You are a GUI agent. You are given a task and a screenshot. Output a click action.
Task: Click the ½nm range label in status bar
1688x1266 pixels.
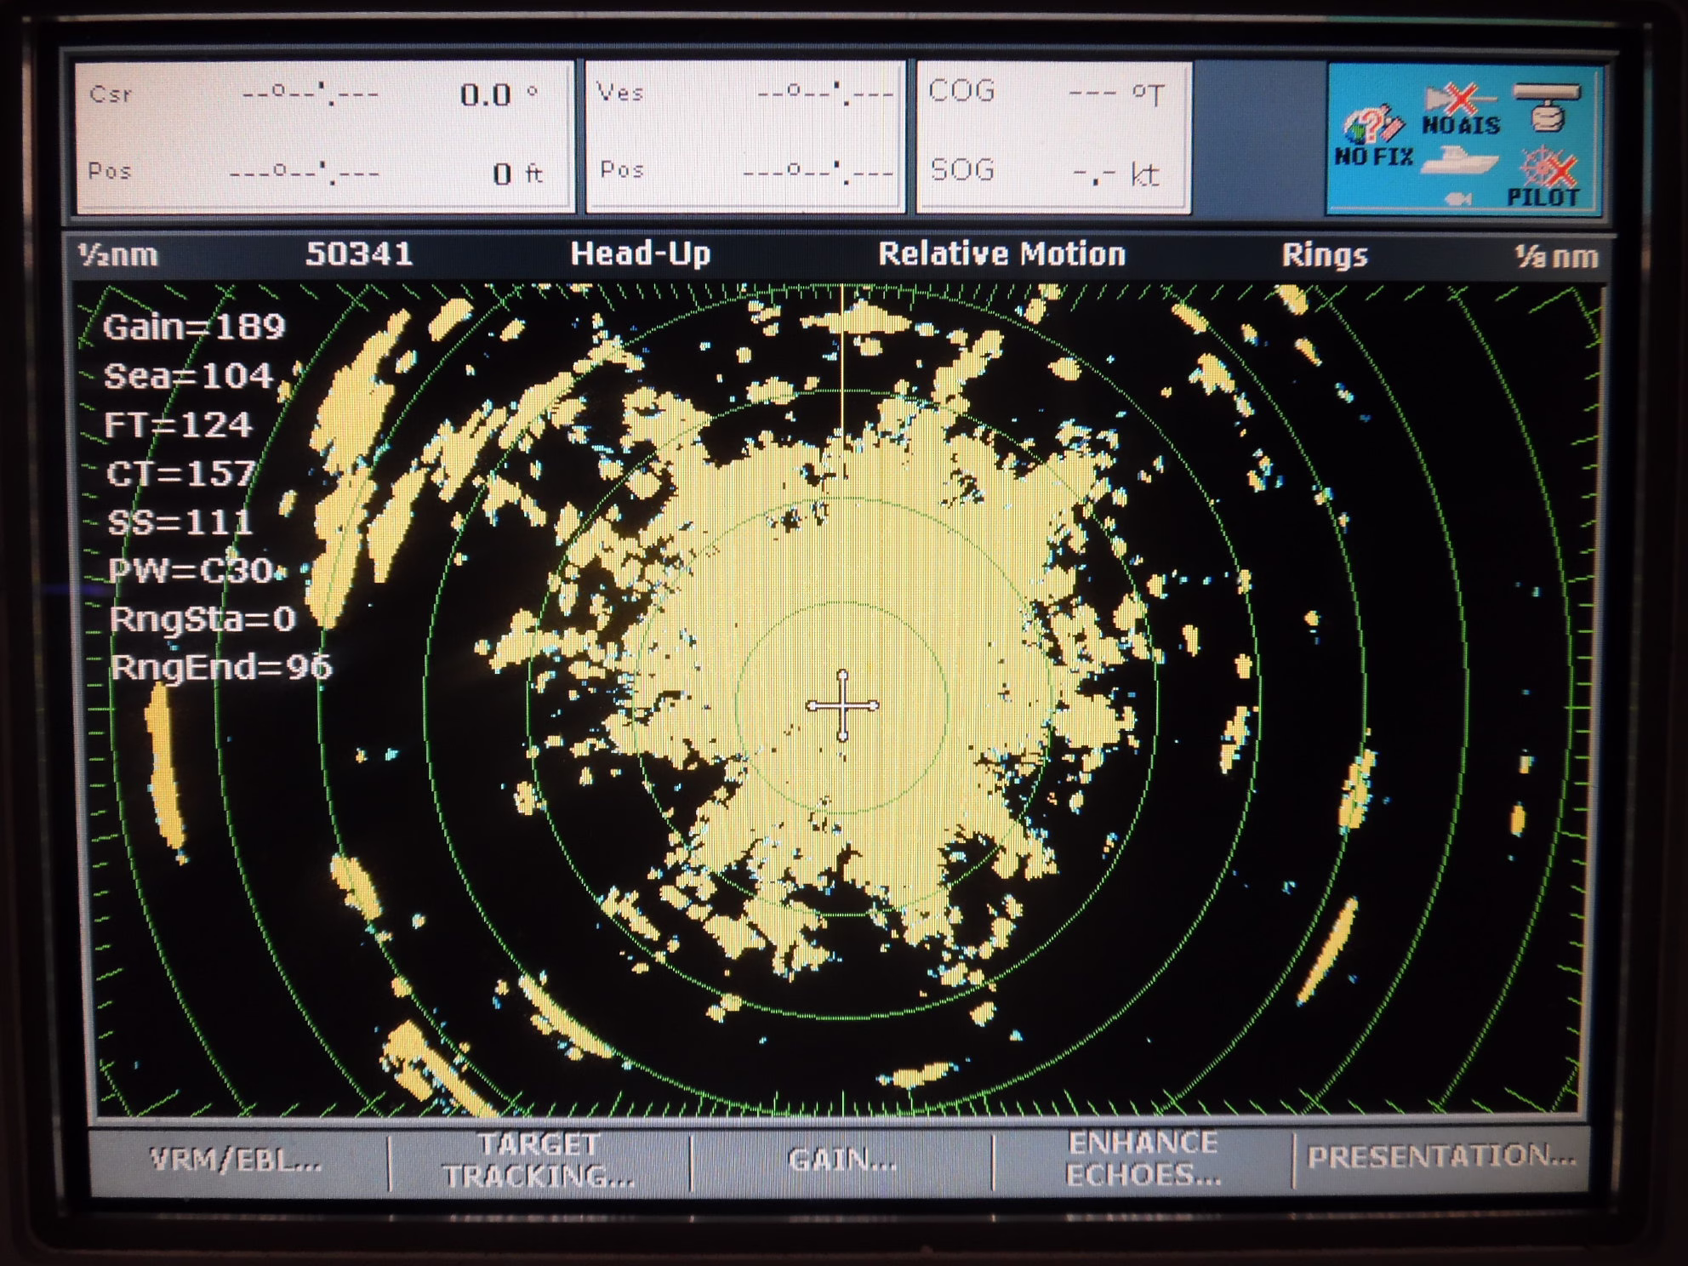click(117, 255)
